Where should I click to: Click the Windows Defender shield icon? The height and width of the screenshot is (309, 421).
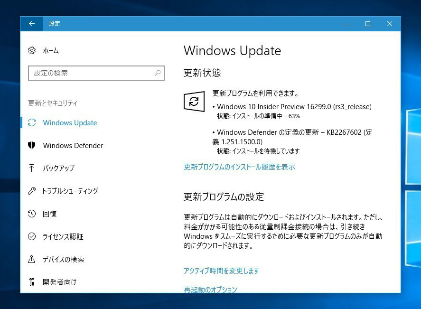coord(32,145)
